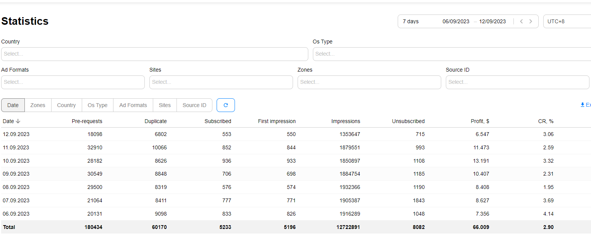Sort by Date column arrow
The height and width of the screenshot is (240, 591).
(18, 121)
